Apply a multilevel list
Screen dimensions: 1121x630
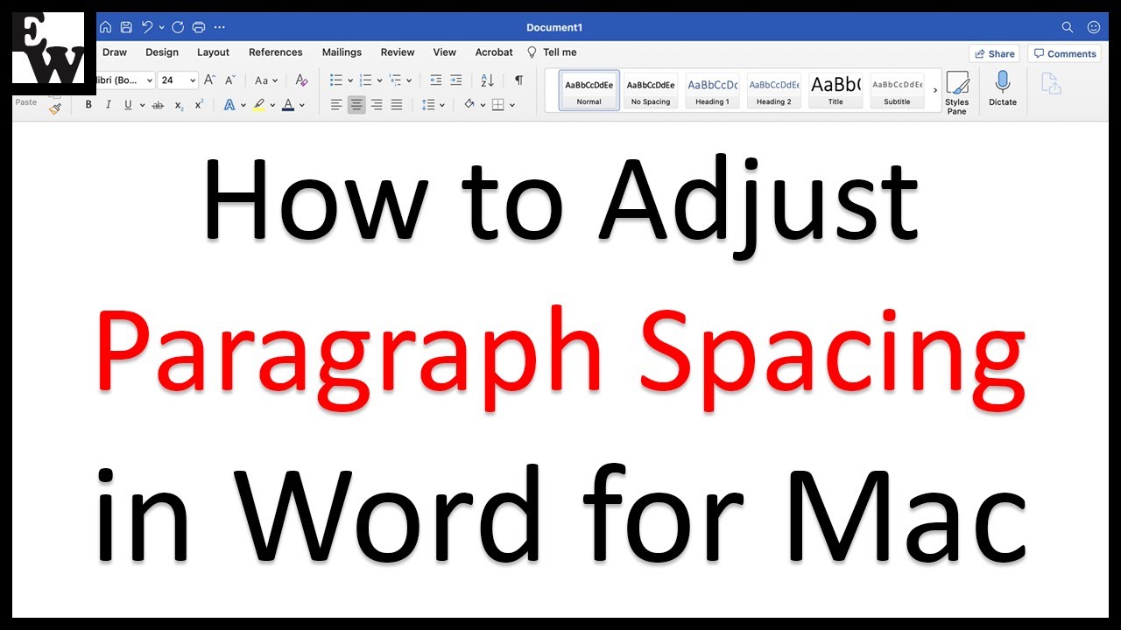pos(395,80)
